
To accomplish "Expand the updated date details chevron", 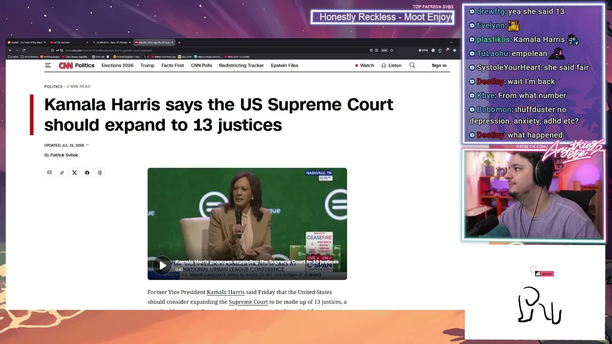I will (87, 145).
